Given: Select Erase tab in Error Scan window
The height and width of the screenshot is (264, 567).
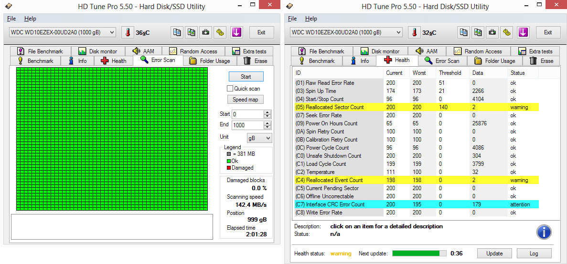Looking at the screenshot, I should [x=255, y=61].
